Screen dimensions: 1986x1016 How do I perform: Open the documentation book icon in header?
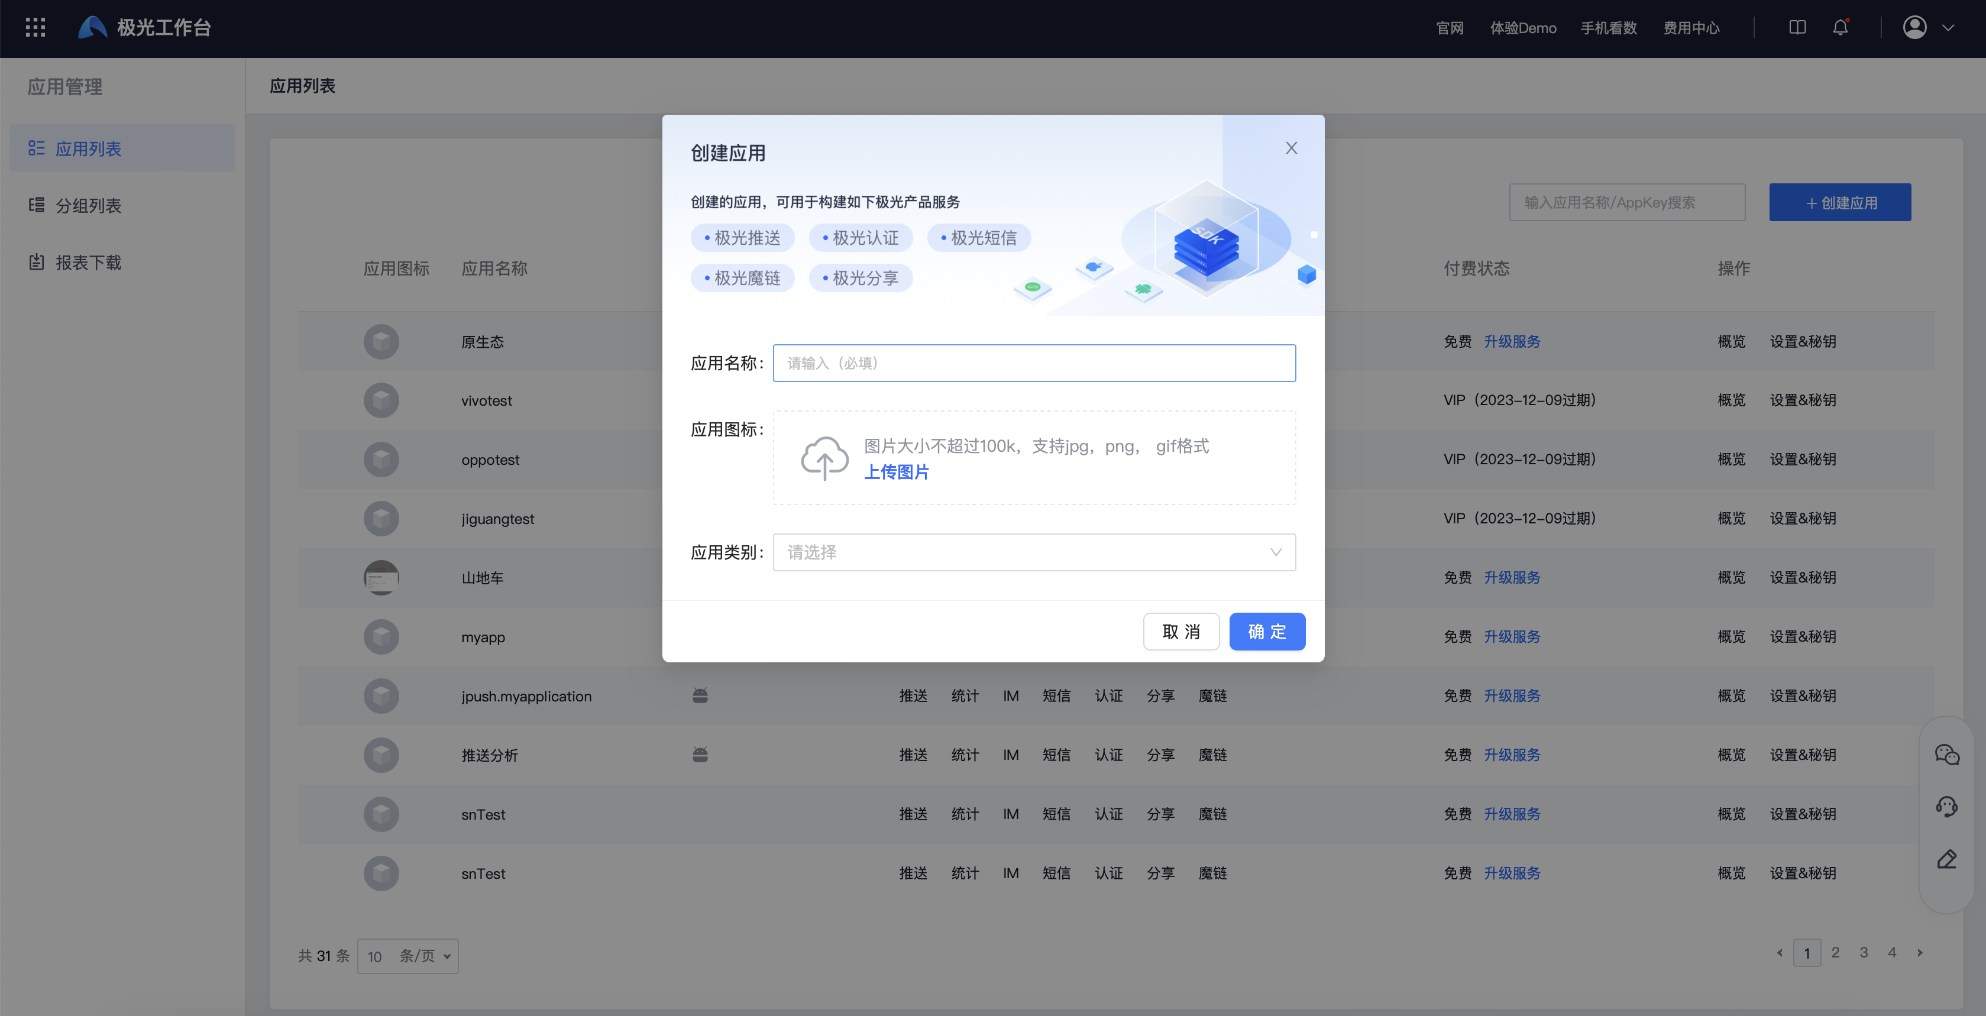[x=1797, y=28]
